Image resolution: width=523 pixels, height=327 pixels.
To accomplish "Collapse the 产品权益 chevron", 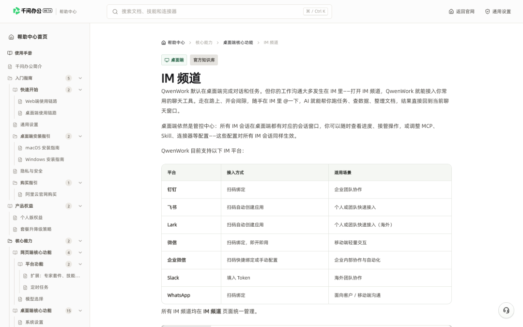I will (80, 206).
